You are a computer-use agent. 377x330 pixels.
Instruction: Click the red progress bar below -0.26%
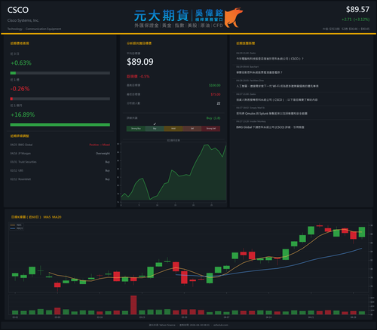pyautogui.click(x=60, y=99)
